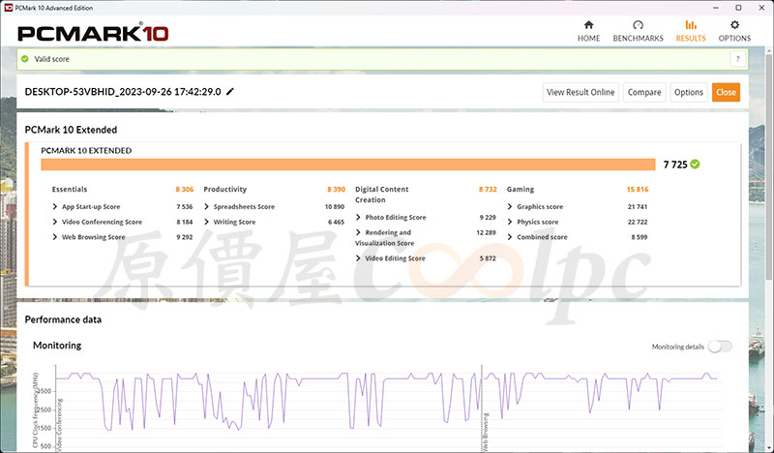This screenshot has height=453, width=774.
Task: Click the PCMark 10 logo
Action: pyautogui.click(x=93, y=33)
